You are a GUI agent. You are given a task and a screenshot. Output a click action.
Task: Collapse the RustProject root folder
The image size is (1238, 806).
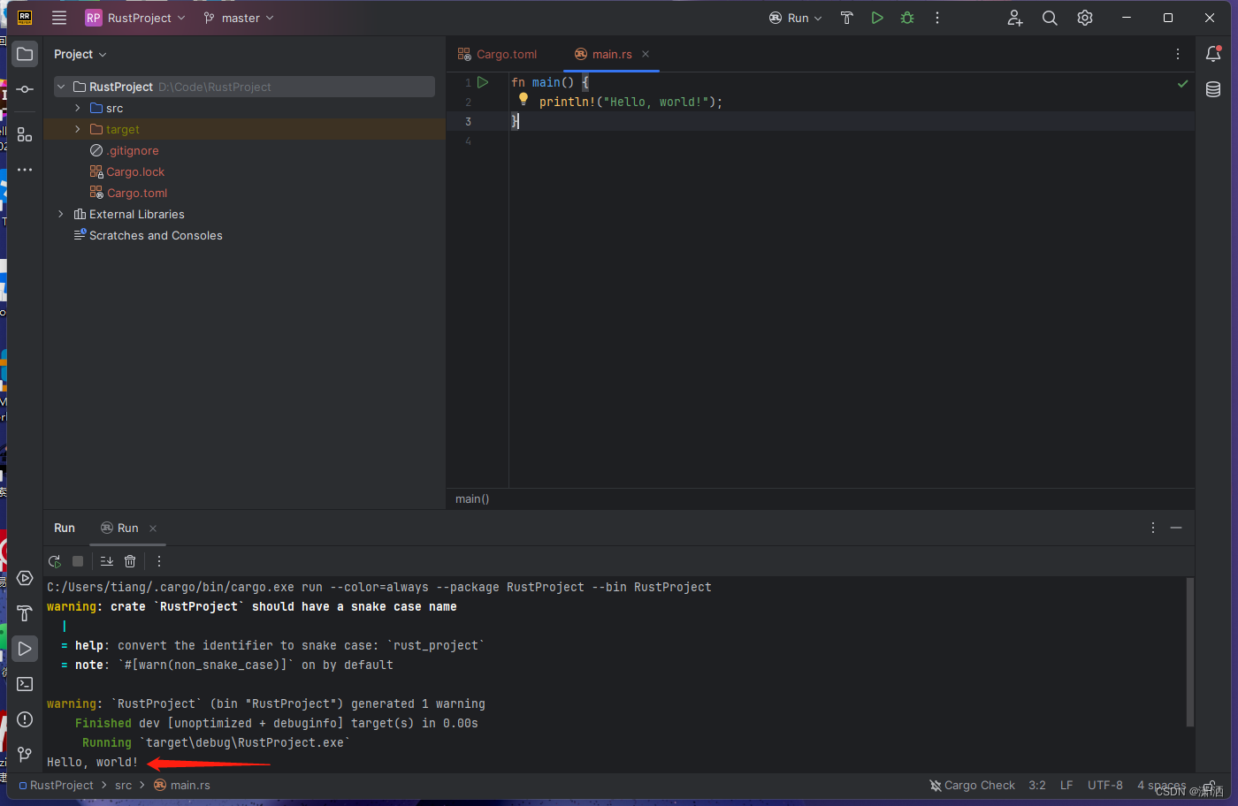61,87
